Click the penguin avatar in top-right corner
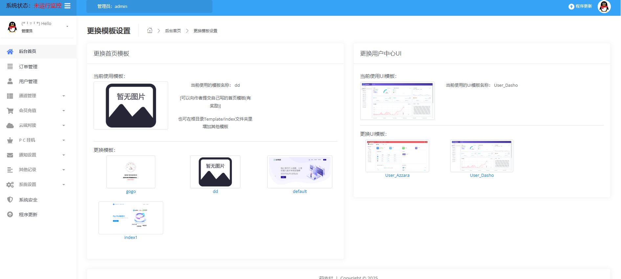 coord(604,7)
